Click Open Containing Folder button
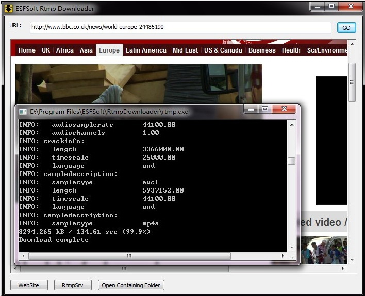 (x=131, y=285)
